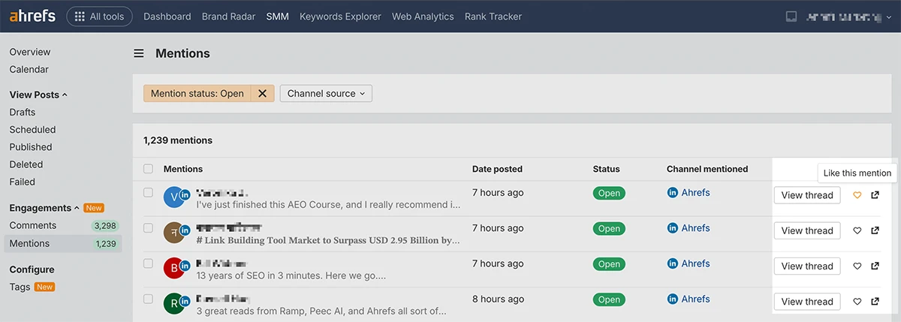Screen dimensions: 901x322
Task: Click the monitor icon in the top bar
Action: [791, 17]
